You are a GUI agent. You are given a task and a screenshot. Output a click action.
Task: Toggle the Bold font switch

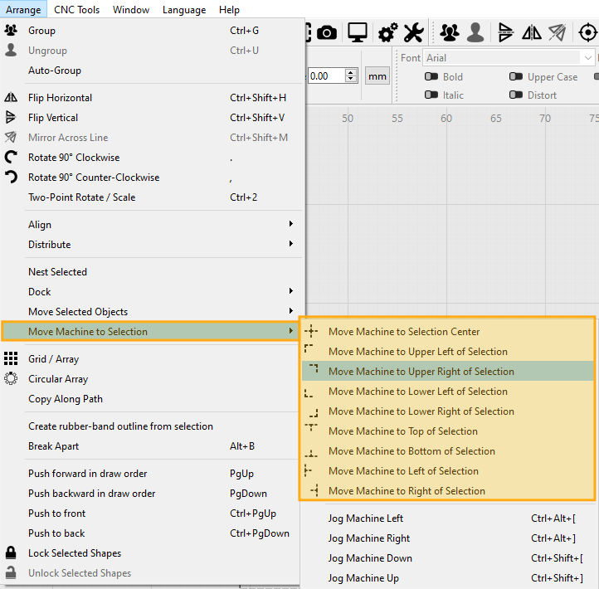(x=431, y=77)
